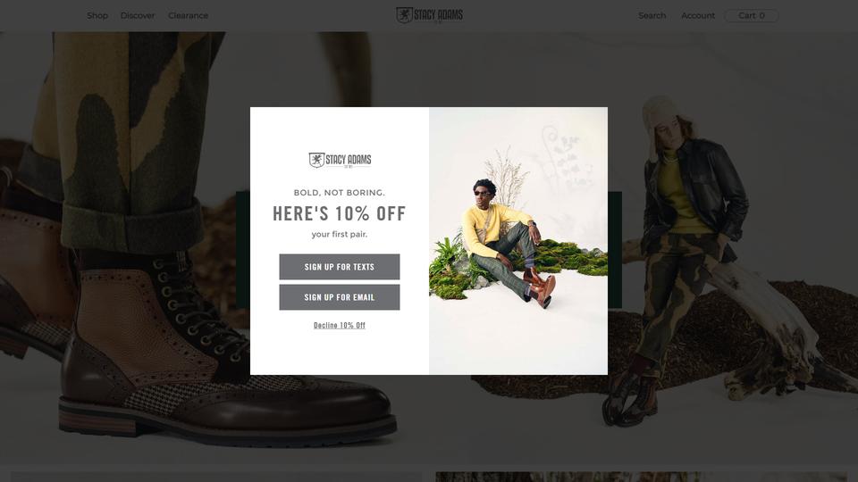Click the dark green banner edge behind popup
The height and width of the screenshot is (482, 858).
point(243,250)
